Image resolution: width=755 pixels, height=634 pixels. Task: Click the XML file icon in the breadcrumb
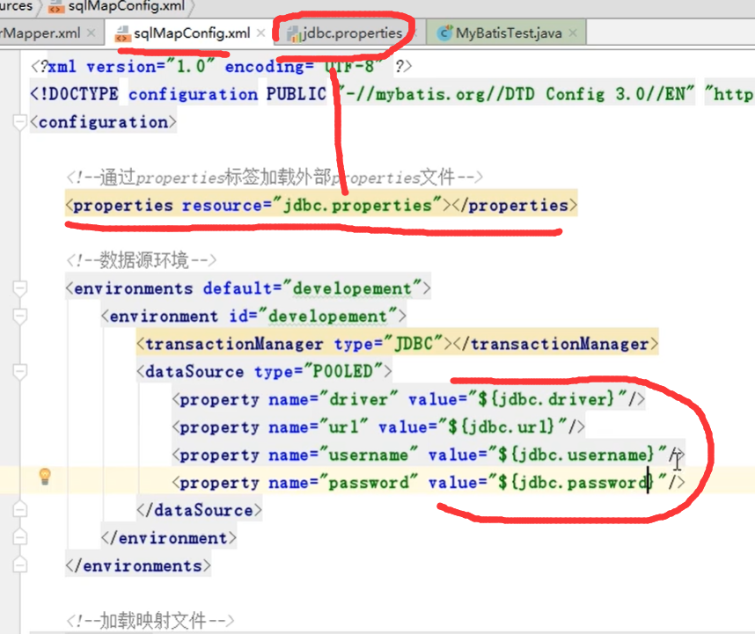(56, 7)
